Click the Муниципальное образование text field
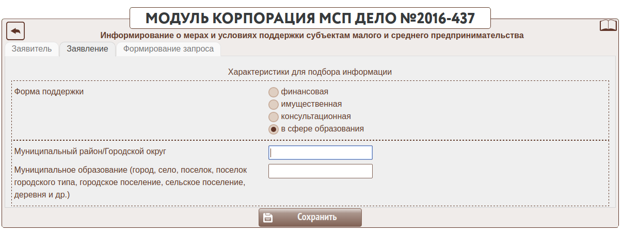The image size is (622, 233). [x=320, y=171]
